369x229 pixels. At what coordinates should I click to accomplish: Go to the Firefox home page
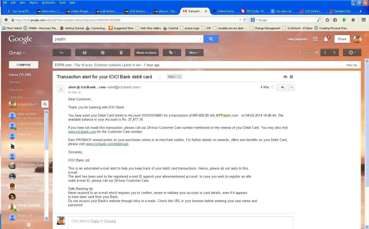[353, 20]
